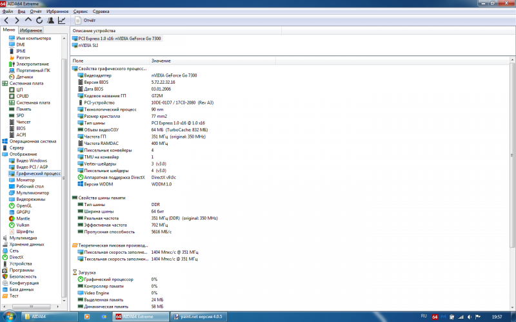
Task: Open the graph toolbar icon
Action: (61, 21)
